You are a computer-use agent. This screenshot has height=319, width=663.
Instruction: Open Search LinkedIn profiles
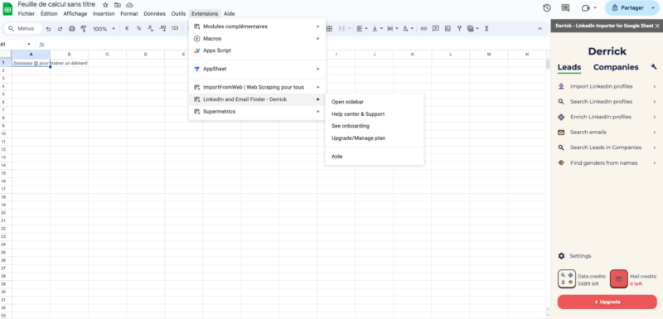pyautogui.click(x=607, y=101)
